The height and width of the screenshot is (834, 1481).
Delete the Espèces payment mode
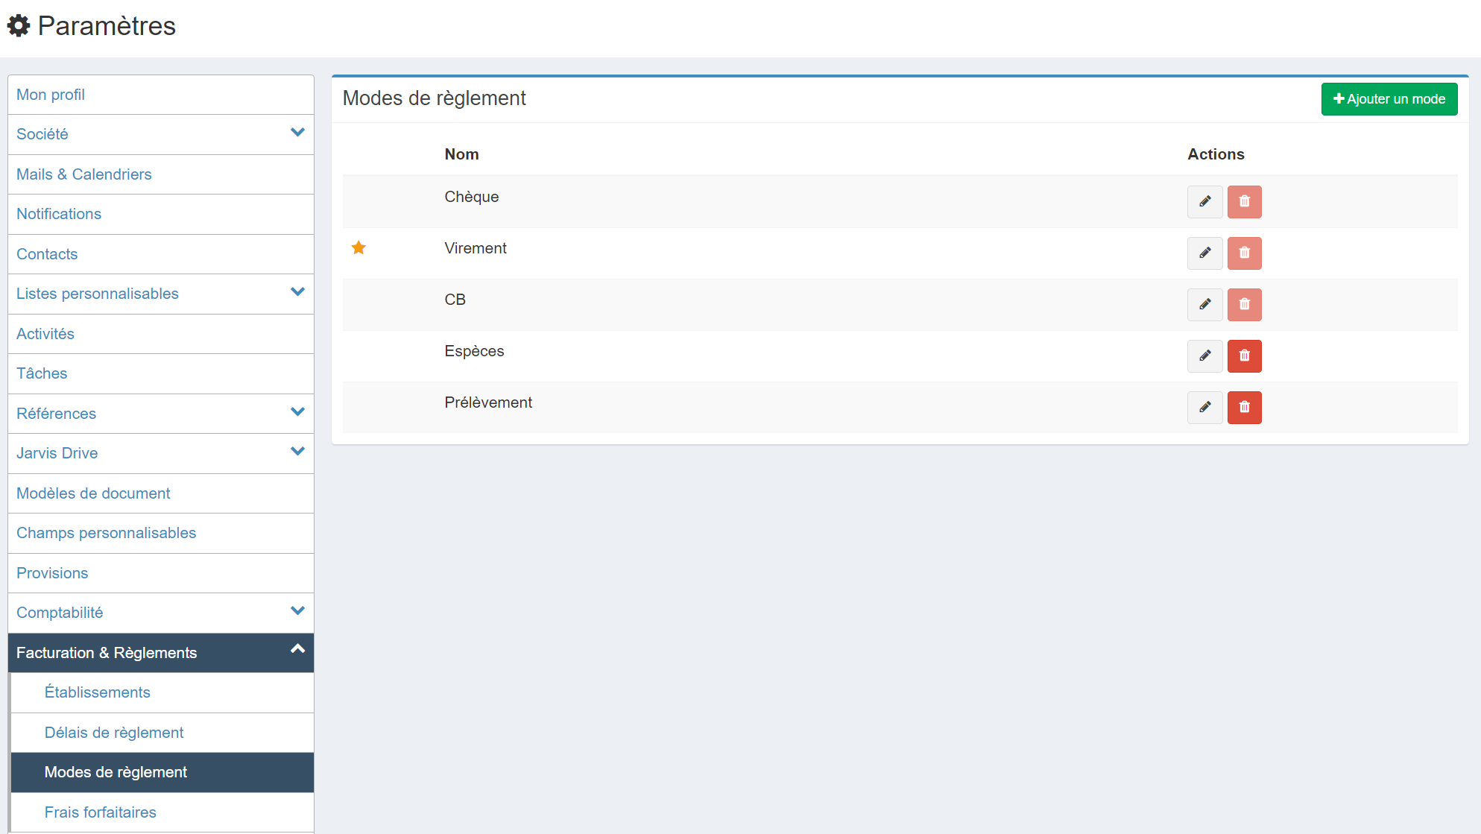[1244, 356]
